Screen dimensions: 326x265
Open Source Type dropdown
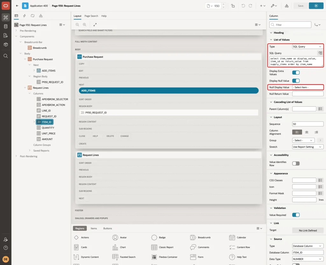pyautogui.click(x=308, y=246)
